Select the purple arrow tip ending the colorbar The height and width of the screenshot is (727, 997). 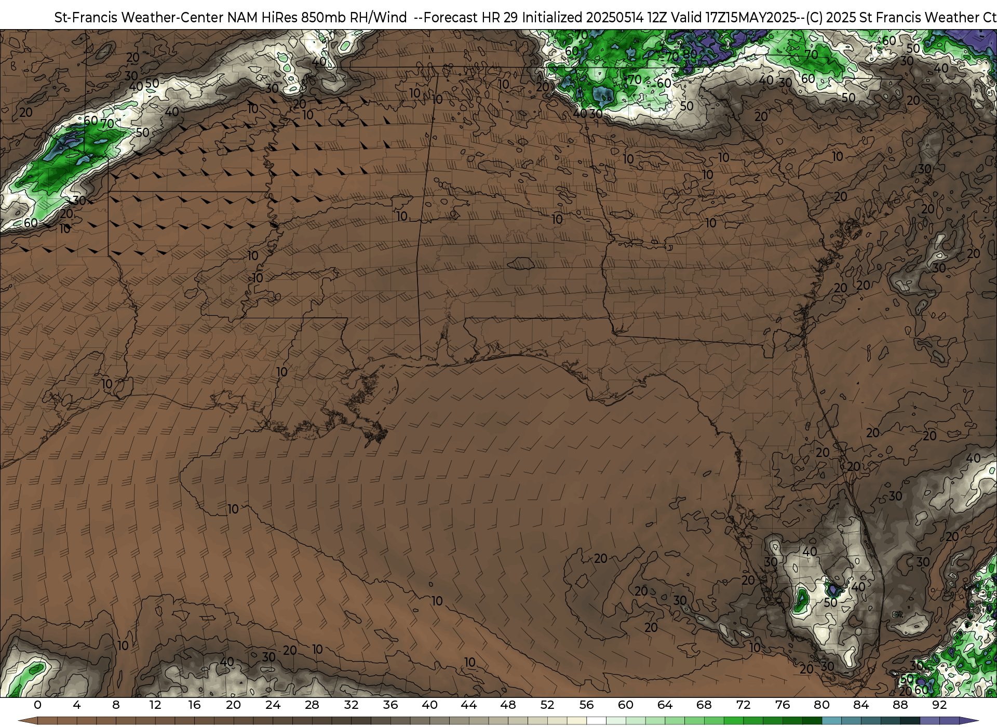[x=968, y=721]
